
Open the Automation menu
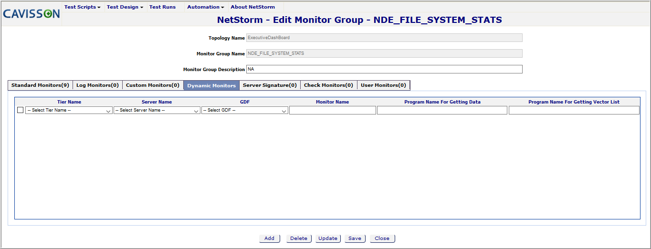click(206, 7)
